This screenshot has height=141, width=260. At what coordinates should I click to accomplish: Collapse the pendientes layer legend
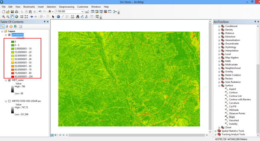pyautogui.click(x=6, y=35)
